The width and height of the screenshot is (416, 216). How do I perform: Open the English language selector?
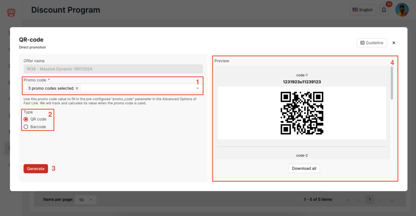[362, 10]
